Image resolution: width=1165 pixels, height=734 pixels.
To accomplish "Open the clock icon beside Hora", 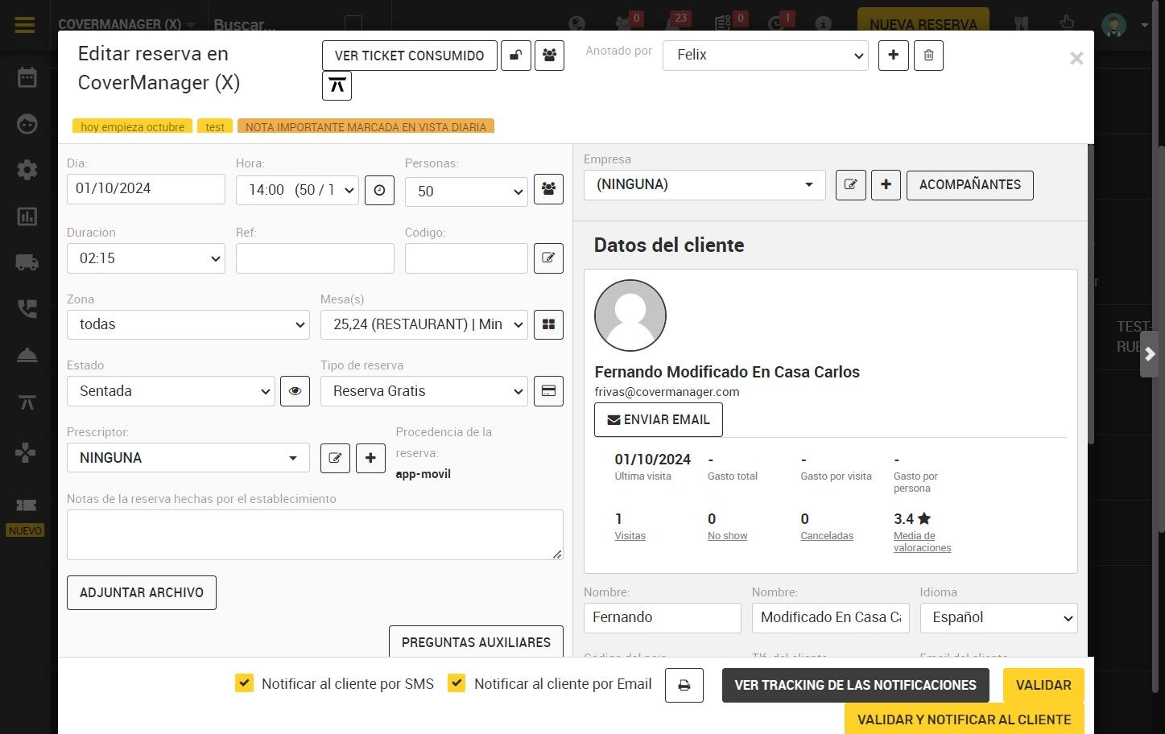I will pyautogui.click(x=379, y=191).
